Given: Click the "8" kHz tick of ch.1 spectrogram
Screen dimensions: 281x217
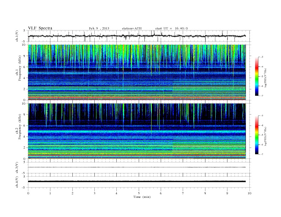Looking at the screenshot, I should (x=24, y=56).
